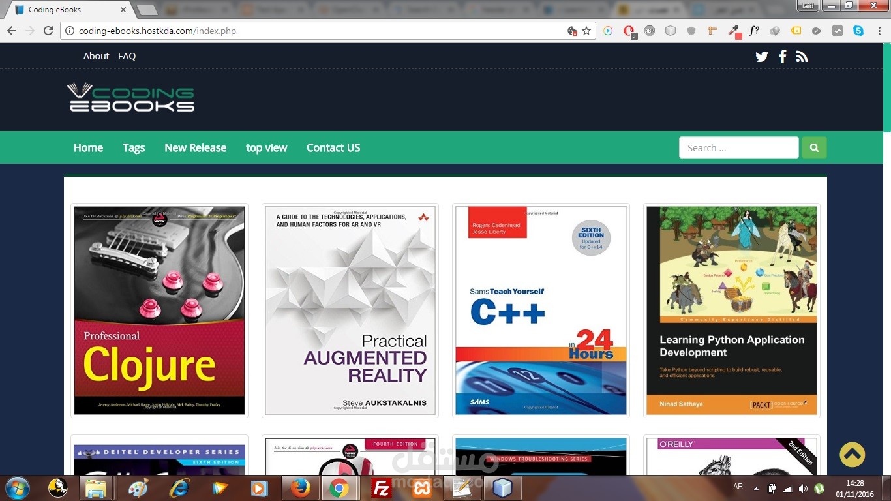Viewport: 891px width, 501px height.
Task: Open the O'Reilly 2nd Edition book cover
Action: [732, 457]
